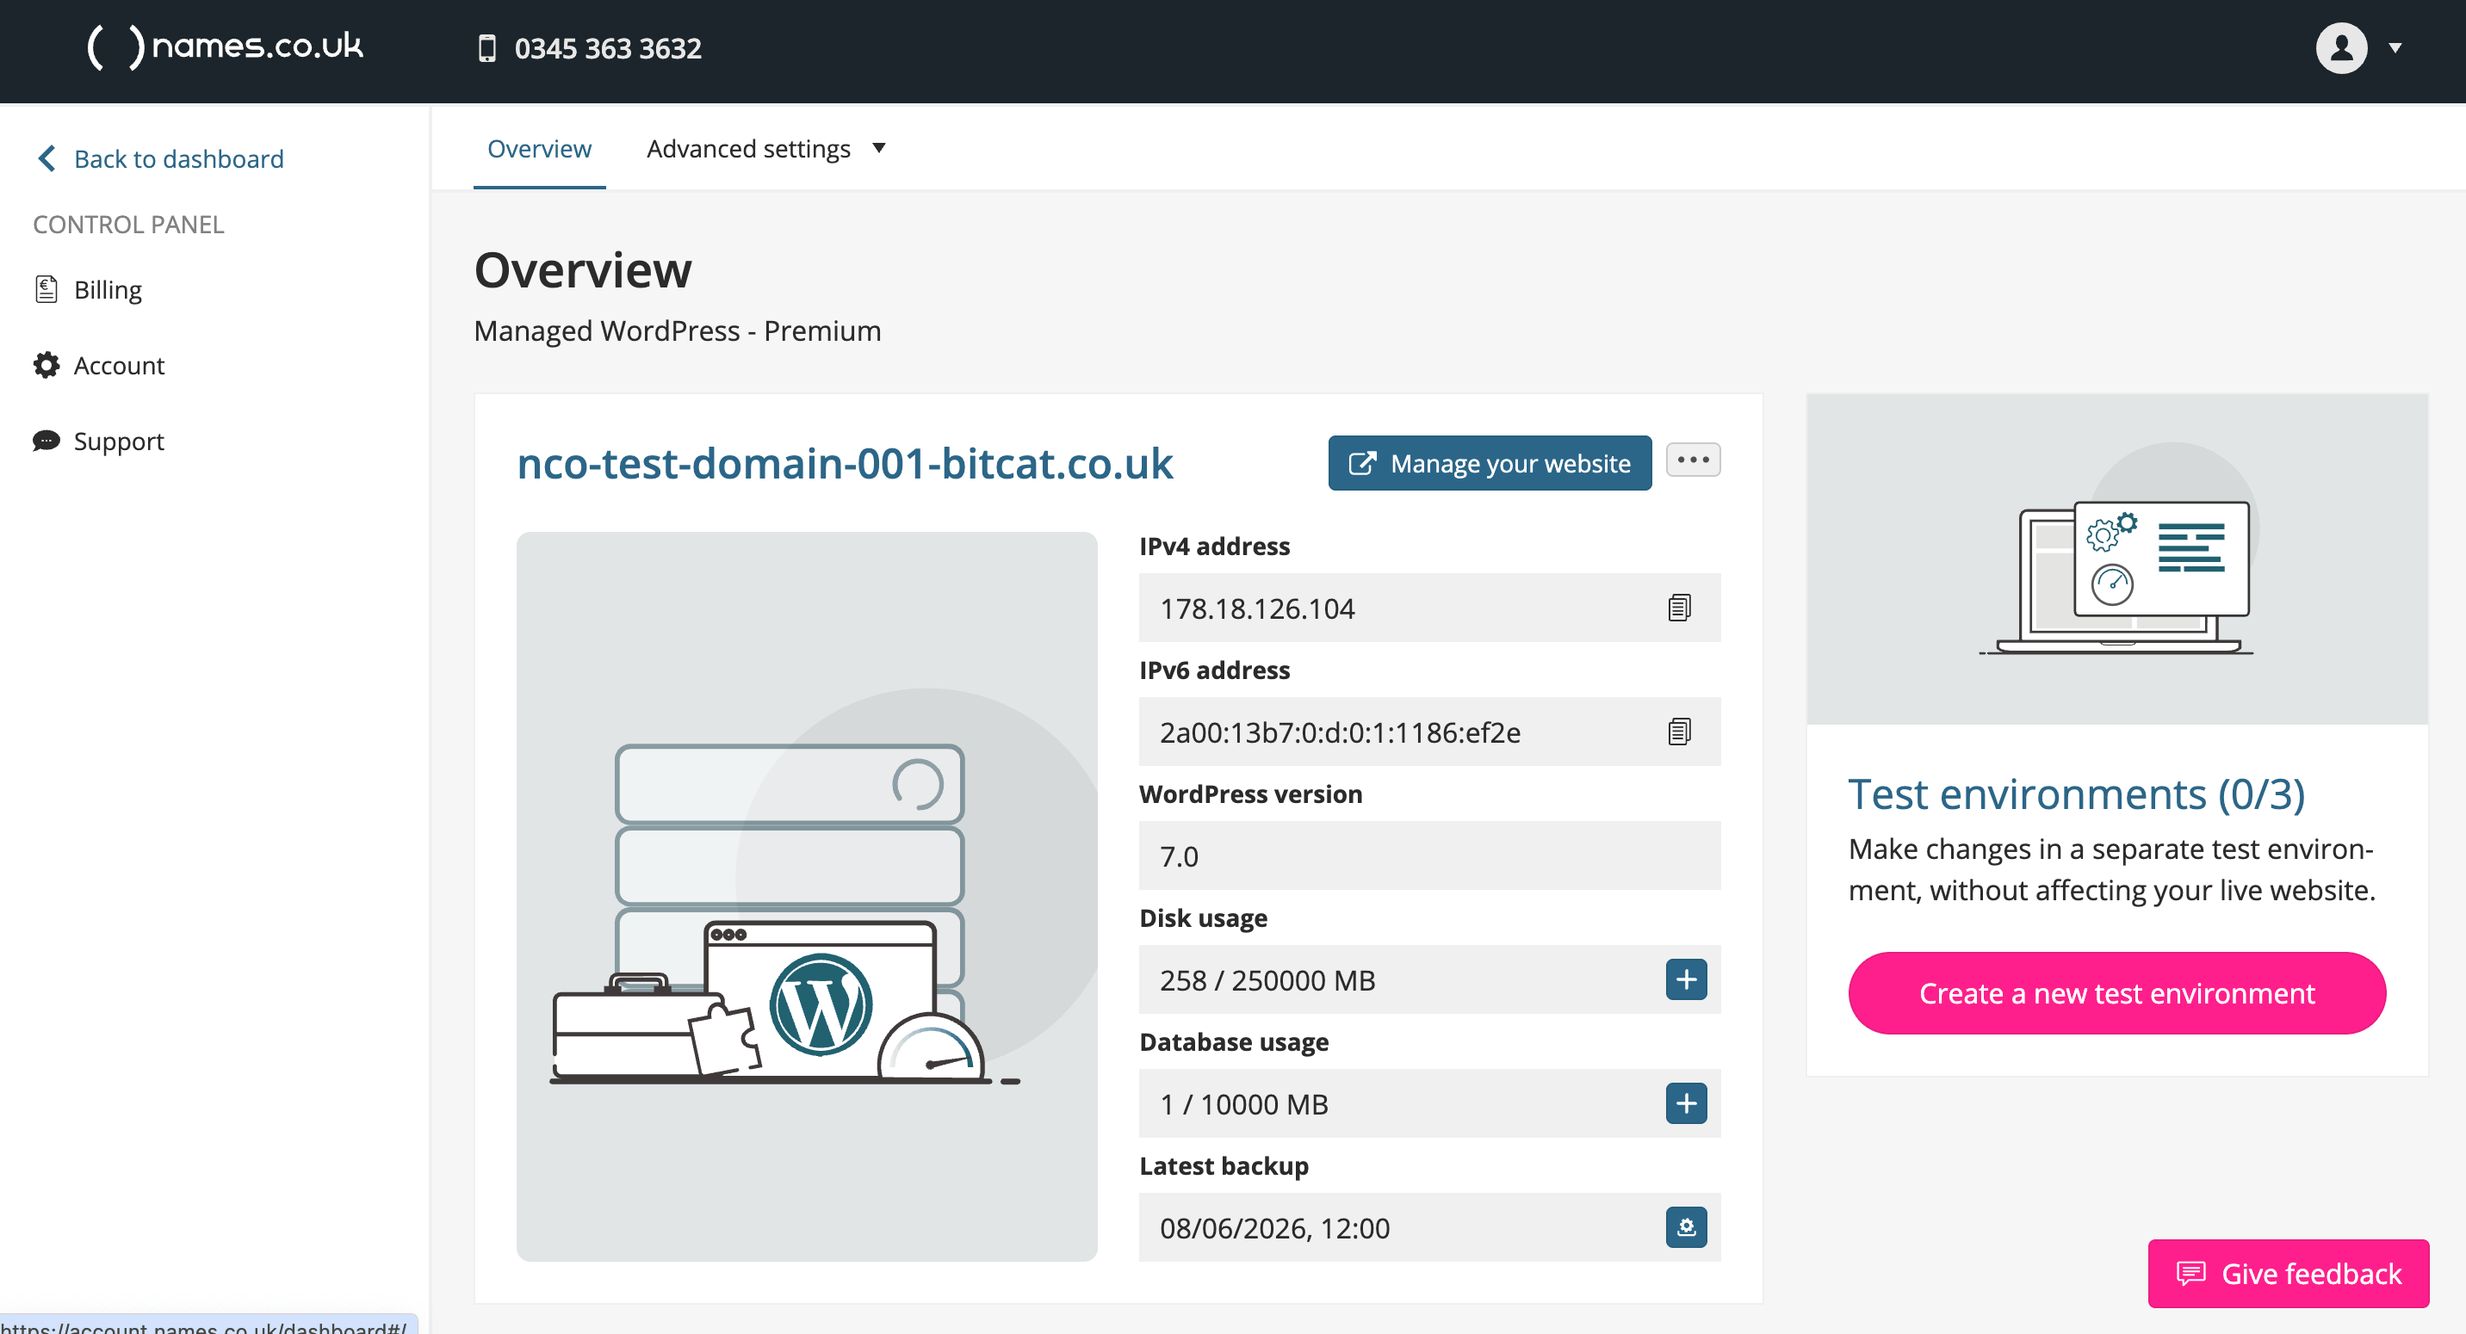Click the CONTROL PANEL heading
Image resolution: width=2466 pixels, height=1334 pixels.
click(x=128, y=224)
